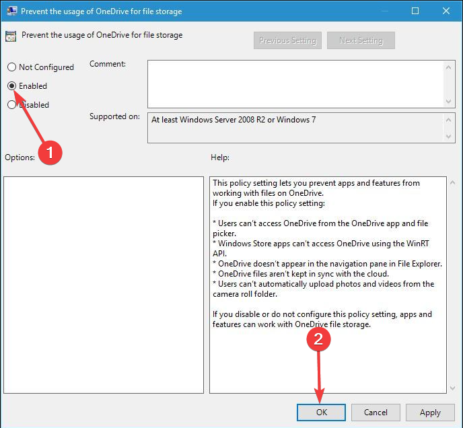Click the title bar window icon
Screen dimensions: 463x428
(12, 11)
